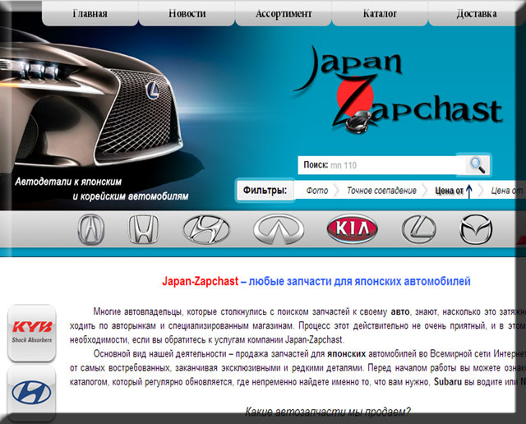Open the Hyundai logo in the brand bar

(x=208, y=228)
